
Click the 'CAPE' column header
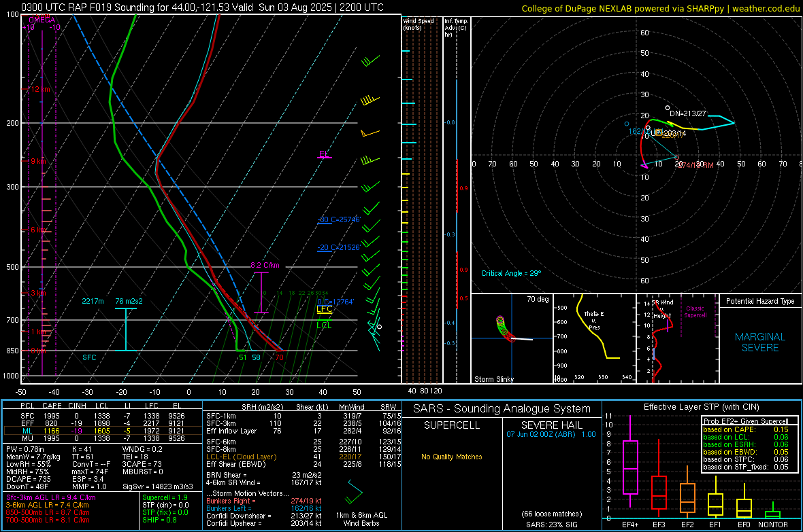click(52, 406)
